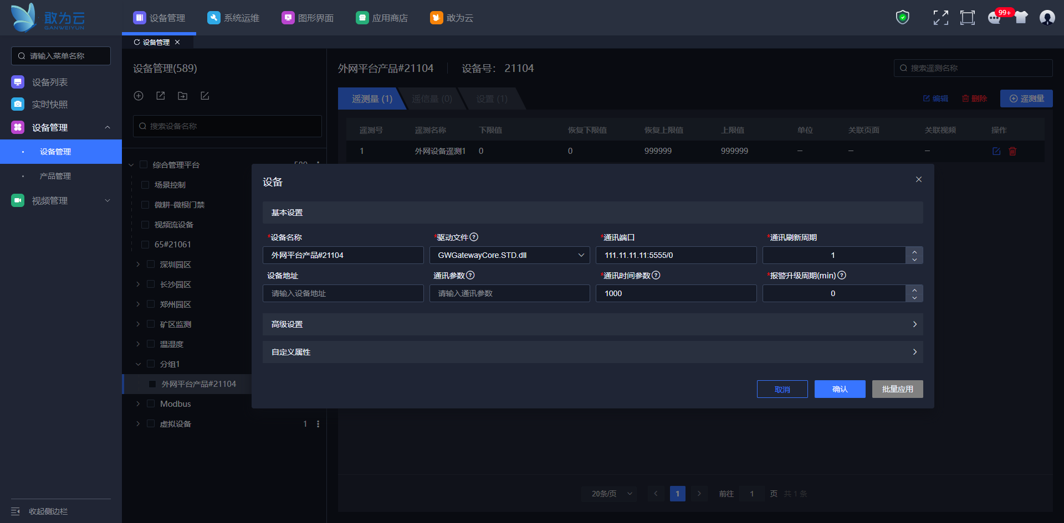Toggle fullscreen with the expand arrows icon
This screenshot has height=523, width=1064.
(x=940, y=18)
